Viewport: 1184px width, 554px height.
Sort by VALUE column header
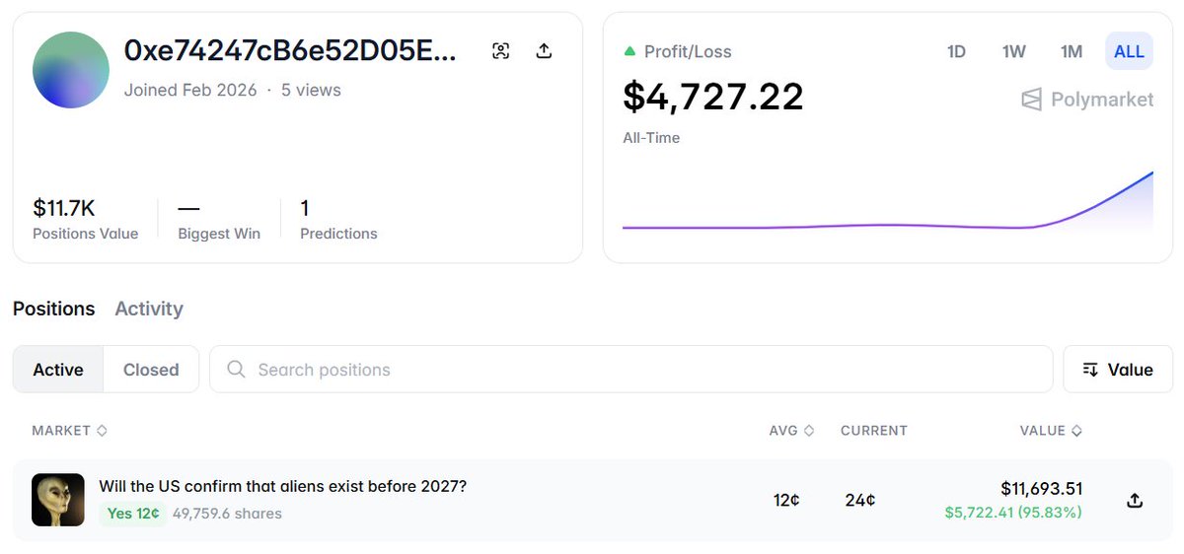pos(1050,431)
